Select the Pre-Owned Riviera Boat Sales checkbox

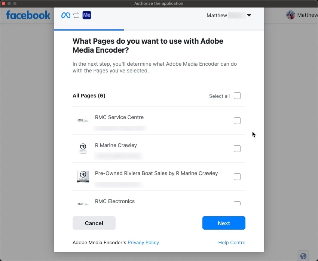tap(237, 176)
